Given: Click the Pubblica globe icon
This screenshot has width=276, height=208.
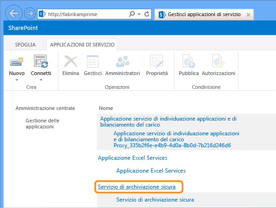Looking at the screenshot, I should pyautogui.click(x=189, y=61).
